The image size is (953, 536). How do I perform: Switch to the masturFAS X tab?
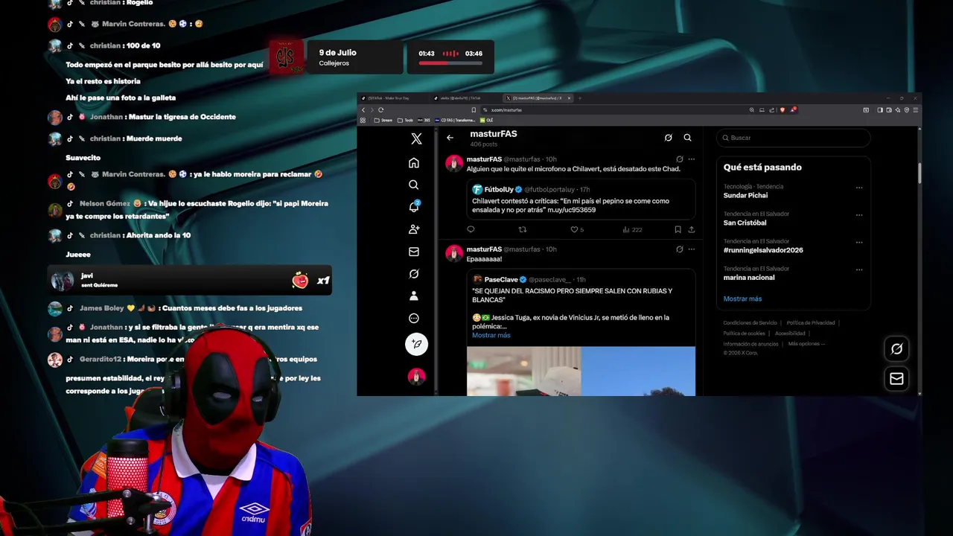(x=538, y=98)
